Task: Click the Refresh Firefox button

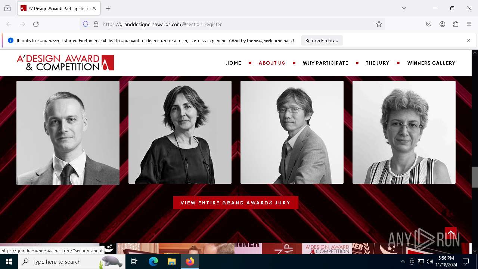Action: 322,41
